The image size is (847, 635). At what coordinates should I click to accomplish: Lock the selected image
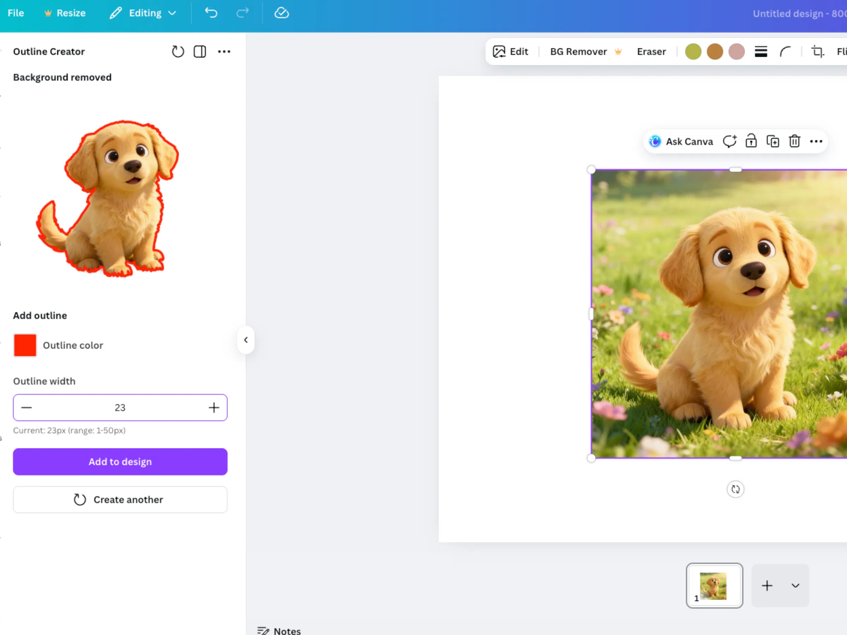click(x=751, y=141)
